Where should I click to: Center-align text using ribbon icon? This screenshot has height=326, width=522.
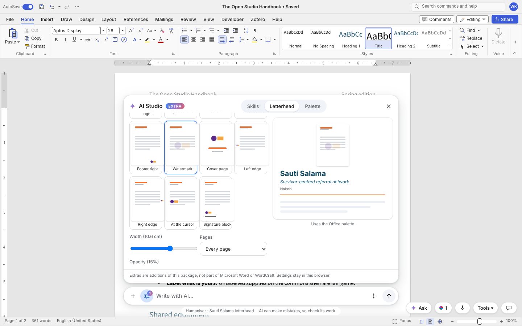click(194, 39)
